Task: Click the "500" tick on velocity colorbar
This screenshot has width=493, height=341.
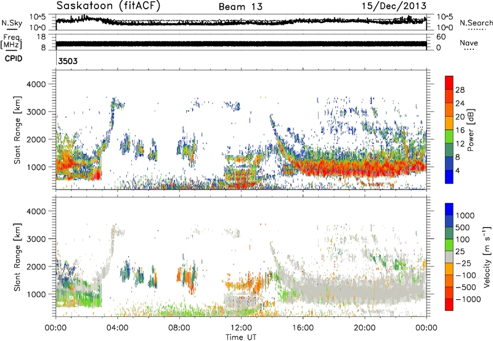Action: pos(463,227)
